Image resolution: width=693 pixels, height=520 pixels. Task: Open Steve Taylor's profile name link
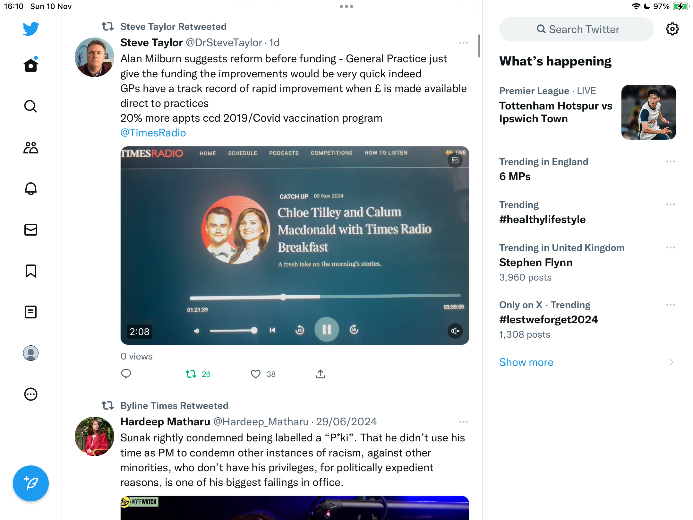(x=151, y=43)
